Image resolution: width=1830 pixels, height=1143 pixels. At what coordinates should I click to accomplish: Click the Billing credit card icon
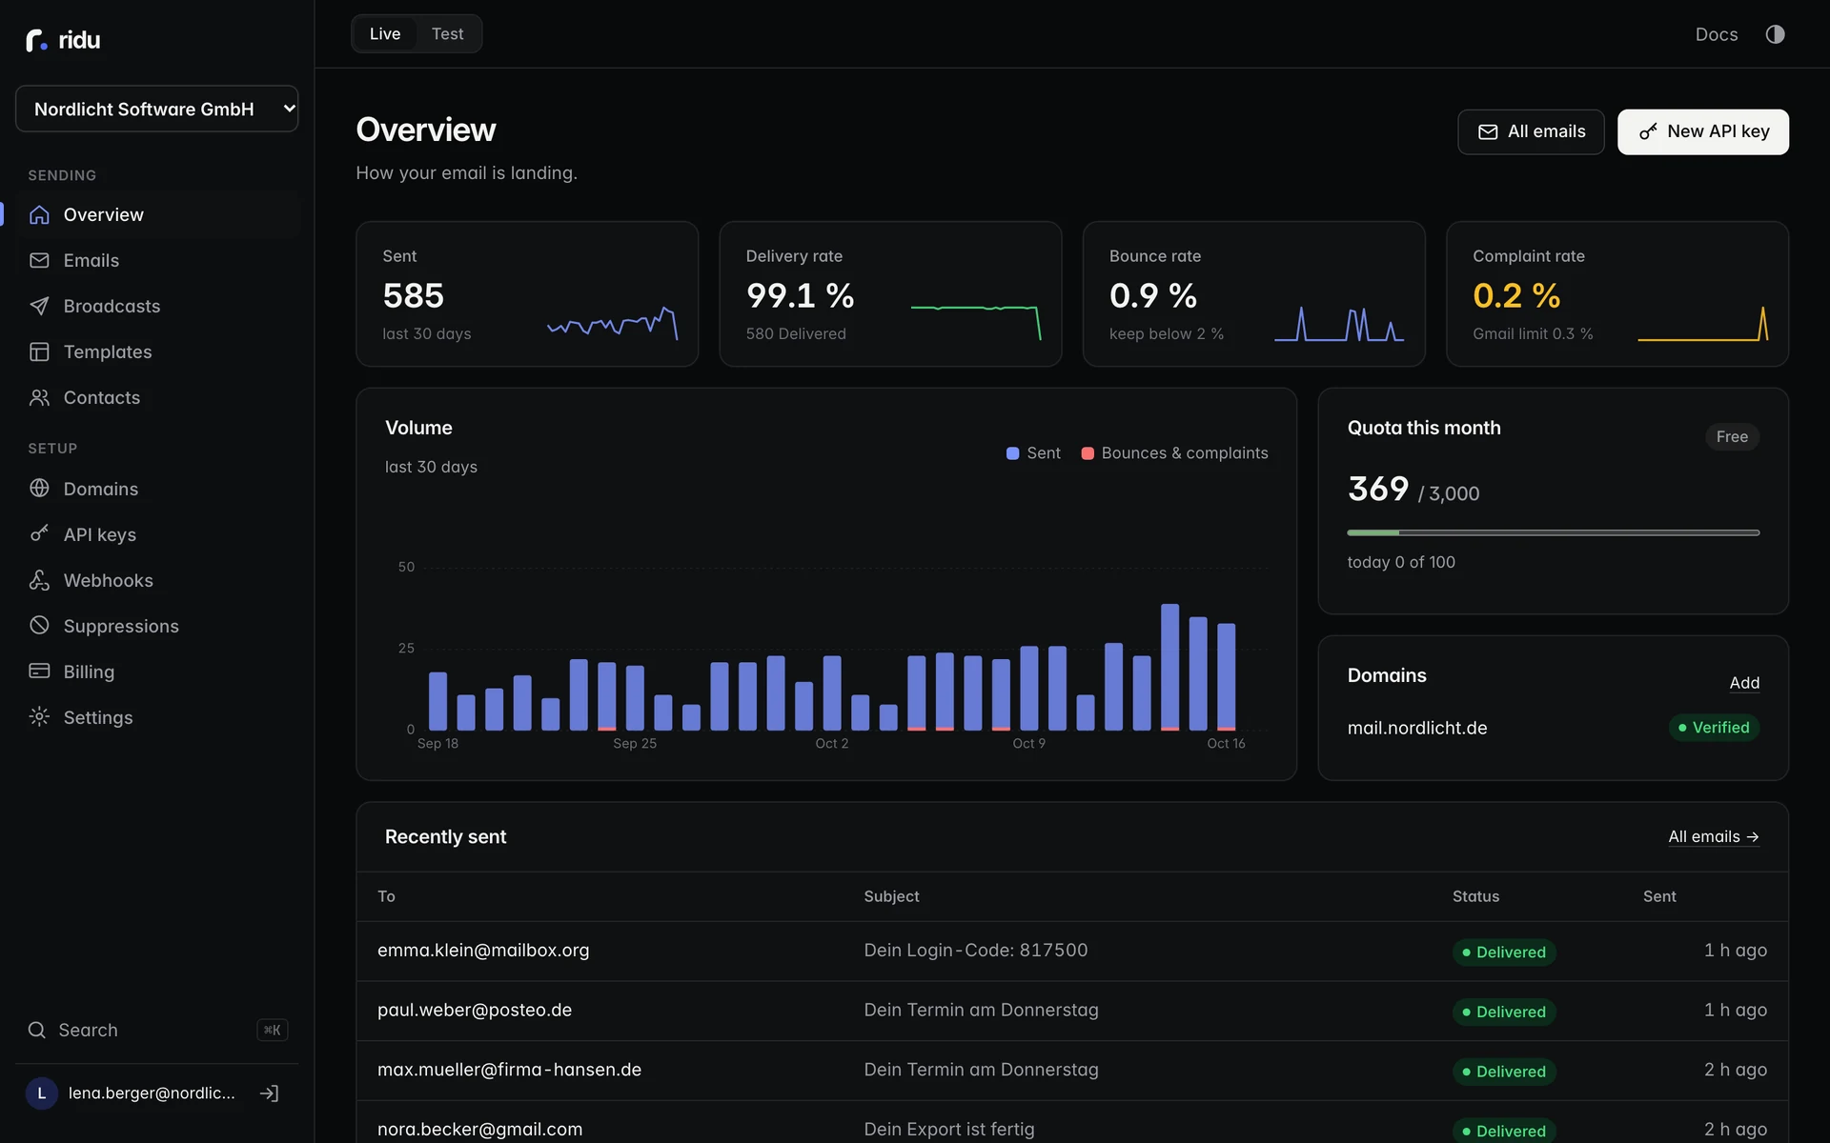click(39, 672)
